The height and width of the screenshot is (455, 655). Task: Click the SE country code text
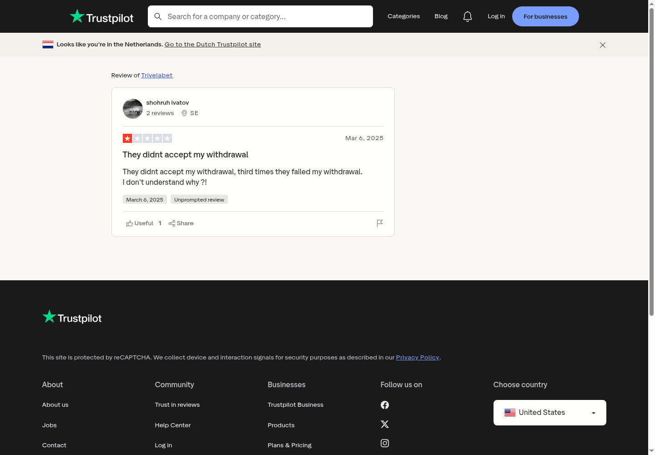tap(194, 113)
